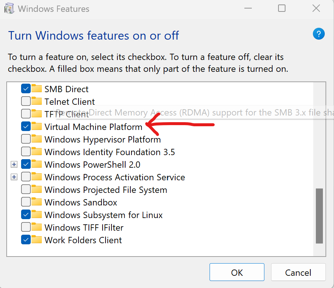Click the vertical scrollbar thumb in features list
Viewport: 334px width, 288px height.
tap(319, 216)
